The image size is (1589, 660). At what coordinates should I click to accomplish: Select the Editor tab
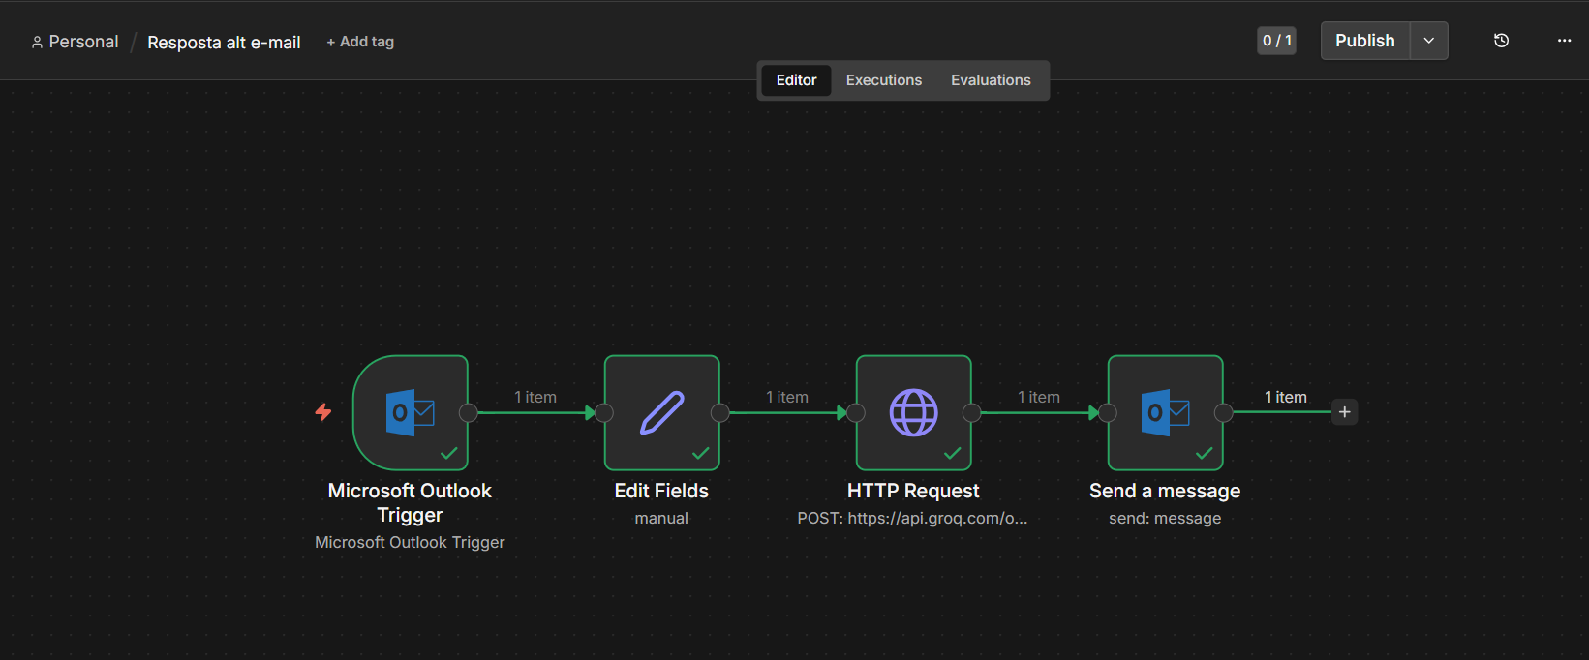796,80
